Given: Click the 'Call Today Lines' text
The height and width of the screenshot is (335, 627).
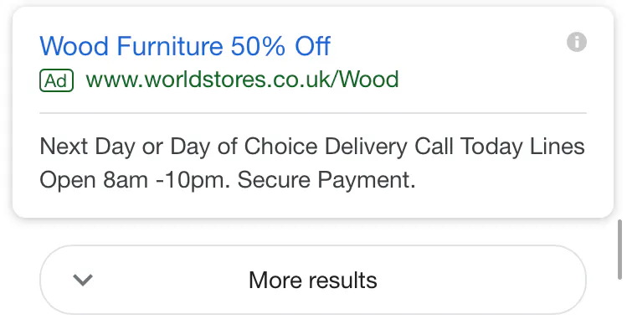Looking at the screenshot, I should pos(500,147).
